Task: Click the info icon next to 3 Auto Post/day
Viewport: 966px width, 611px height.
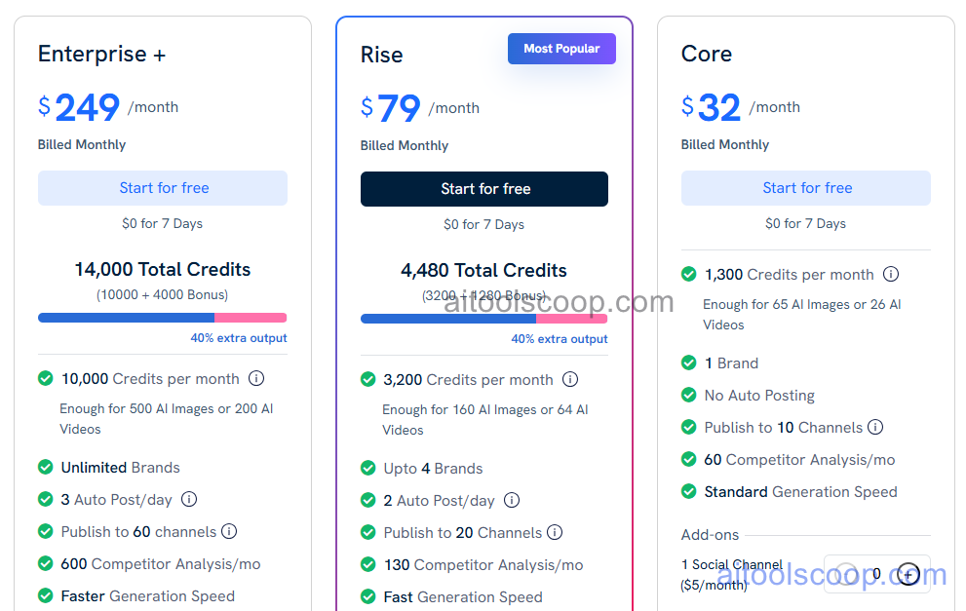Action: pos(187,499)
